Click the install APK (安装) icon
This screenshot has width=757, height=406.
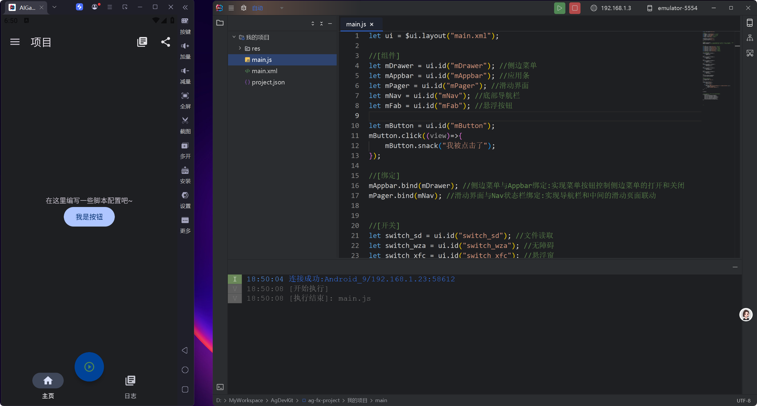pos(185,170)
